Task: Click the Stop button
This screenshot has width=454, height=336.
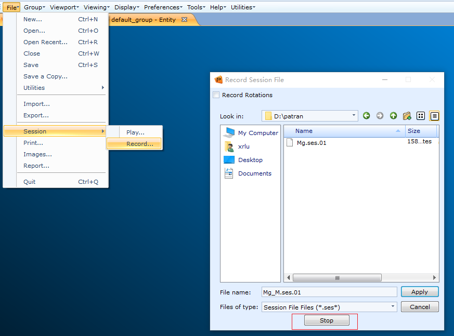Action: point(327,320)
